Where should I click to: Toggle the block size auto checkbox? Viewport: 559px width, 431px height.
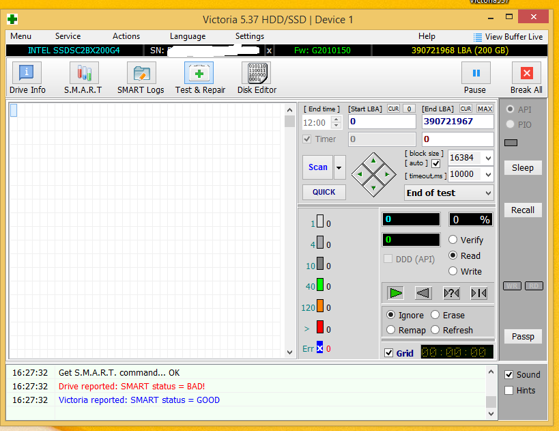[x=435, y=163]
